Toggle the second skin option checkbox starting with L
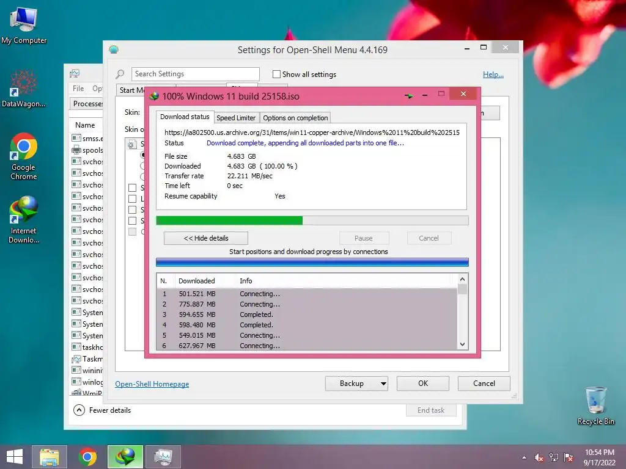 (132, 198)
